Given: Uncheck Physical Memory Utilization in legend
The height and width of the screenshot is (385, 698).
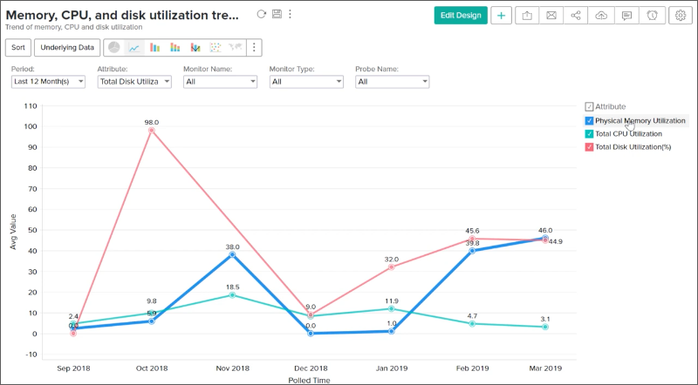Looking at the screenshot, I should 590,120.
